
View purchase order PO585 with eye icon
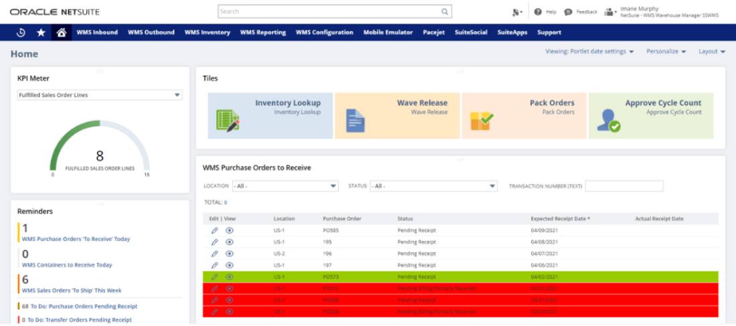click(x=229, y=230)
